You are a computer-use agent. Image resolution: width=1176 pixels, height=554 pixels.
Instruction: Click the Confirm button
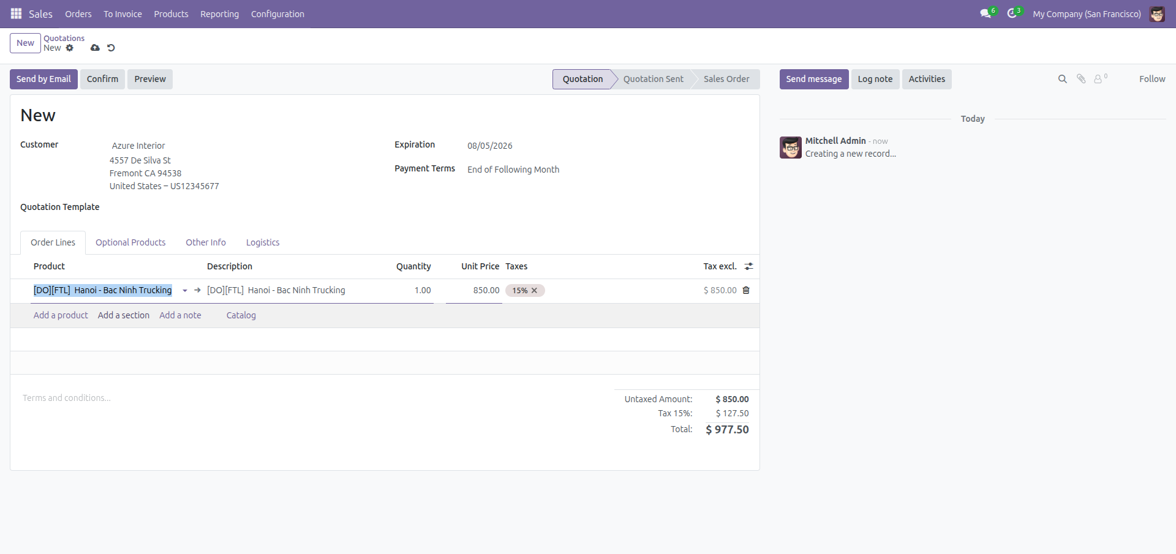click(102, 79)
